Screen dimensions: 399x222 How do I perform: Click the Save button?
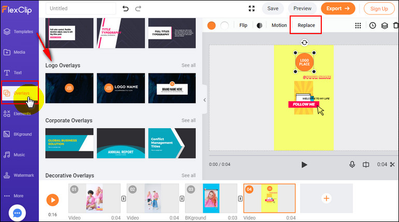tap(273, 9)
